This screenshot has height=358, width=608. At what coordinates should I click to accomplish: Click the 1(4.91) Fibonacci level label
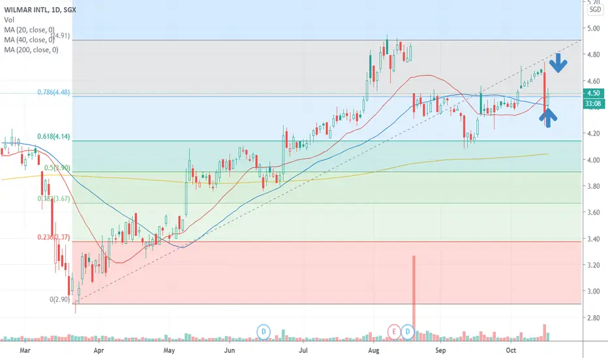coord(60,36)
